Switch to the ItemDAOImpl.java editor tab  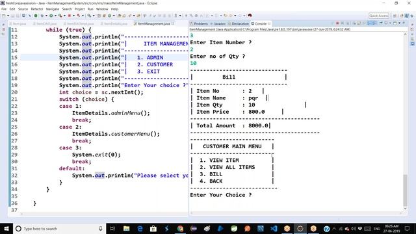(79, 23)
